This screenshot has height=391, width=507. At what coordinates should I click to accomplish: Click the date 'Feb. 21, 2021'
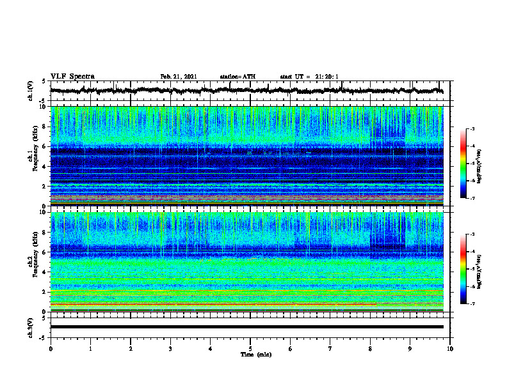(x=179, y=77)
